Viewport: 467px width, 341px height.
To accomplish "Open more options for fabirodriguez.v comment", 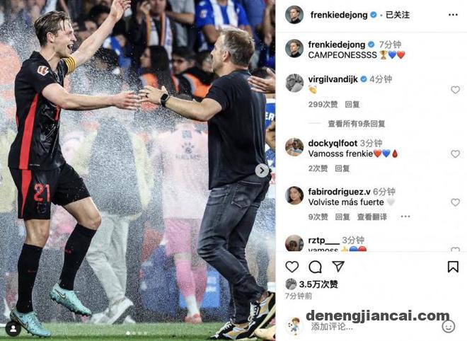I will point(405,216).
